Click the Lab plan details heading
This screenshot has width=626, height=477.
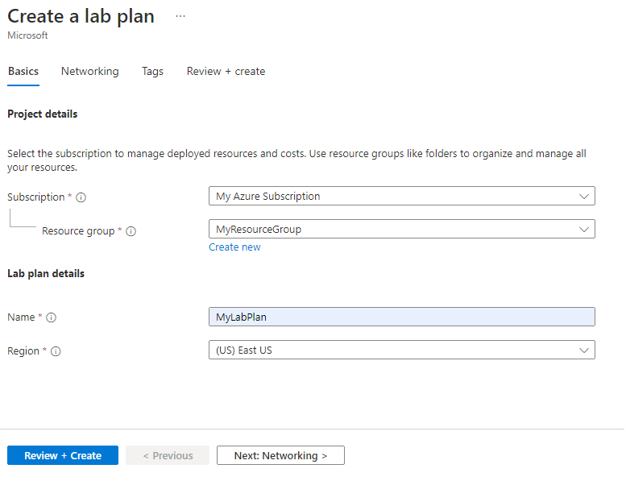[46, 274]
